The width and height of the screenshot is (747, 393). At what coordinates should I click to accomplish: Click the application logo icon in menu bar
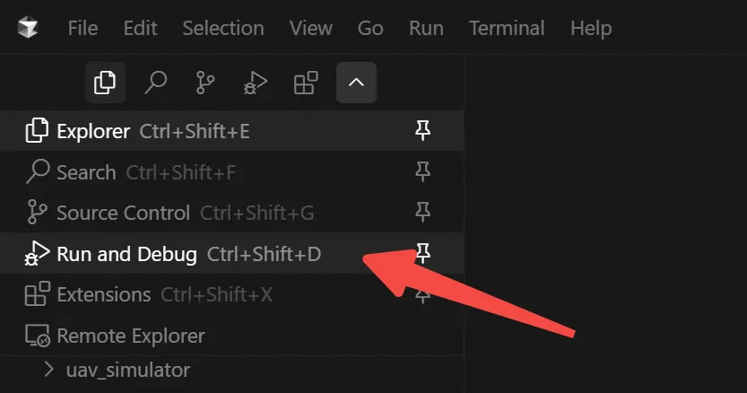(28, 28)
